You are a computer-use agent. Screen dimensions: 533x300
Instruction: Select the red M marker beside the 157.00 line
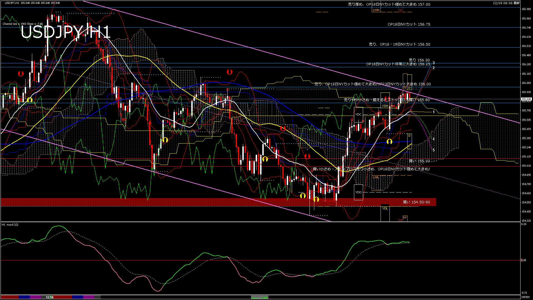[x=400, y=10]
